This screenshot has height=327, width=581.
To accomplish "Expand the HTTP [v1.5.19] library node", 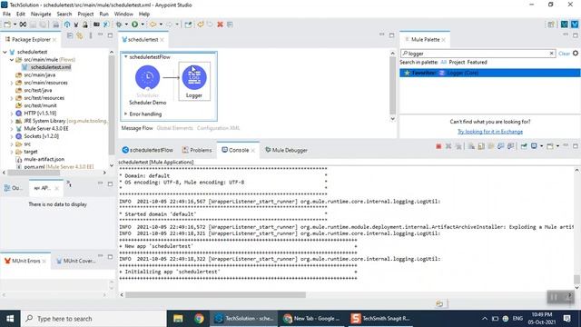I will pos(12,114).
